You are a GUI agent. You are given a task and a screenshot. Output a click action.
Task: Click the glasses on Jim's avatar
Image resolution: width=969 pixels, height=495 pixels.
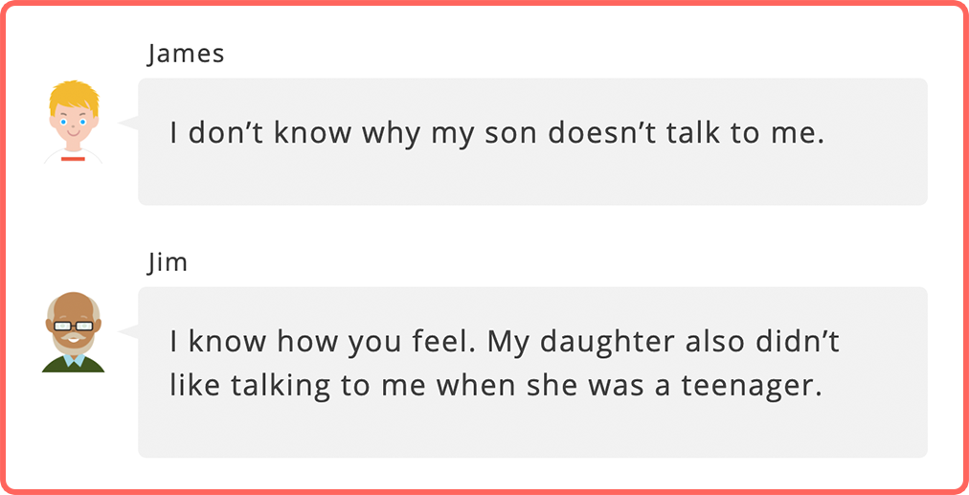point(73,326)
